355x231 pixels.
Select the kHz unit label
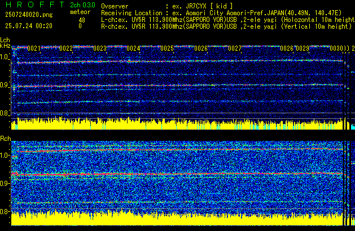[x=5, y=46]
